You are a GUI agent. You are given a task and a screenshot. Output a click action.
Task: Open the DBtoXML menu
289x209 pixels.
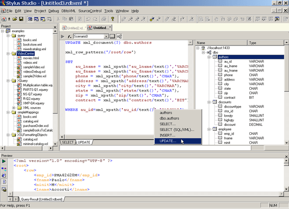pyautogui.click(x=68, y=11)
